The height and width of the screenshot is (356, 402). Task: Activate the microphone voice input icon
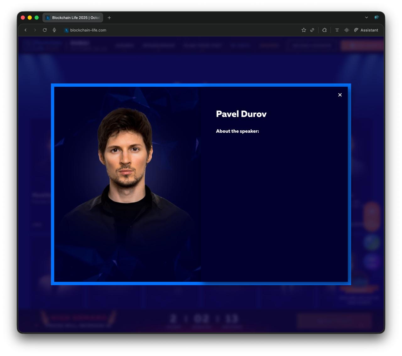[x=54, y=30]
